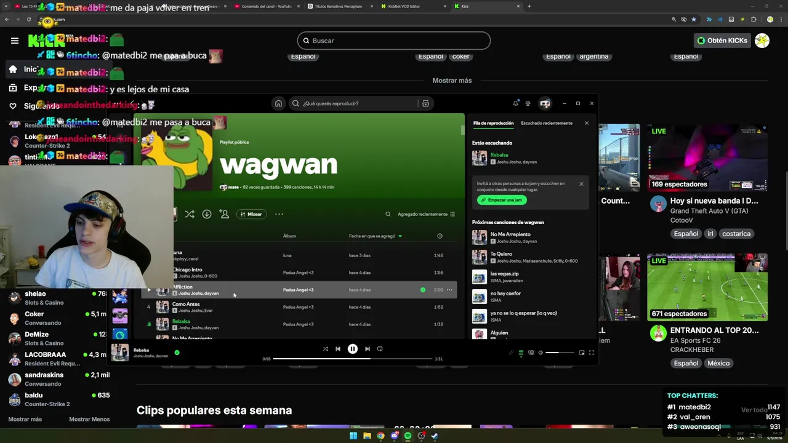Toggle the queue view icon in player bar
The image size is (788, 443).
pyautogui.click(x=521, y=353)
